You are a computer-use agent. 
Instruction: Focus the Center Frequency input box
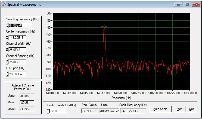20,38
